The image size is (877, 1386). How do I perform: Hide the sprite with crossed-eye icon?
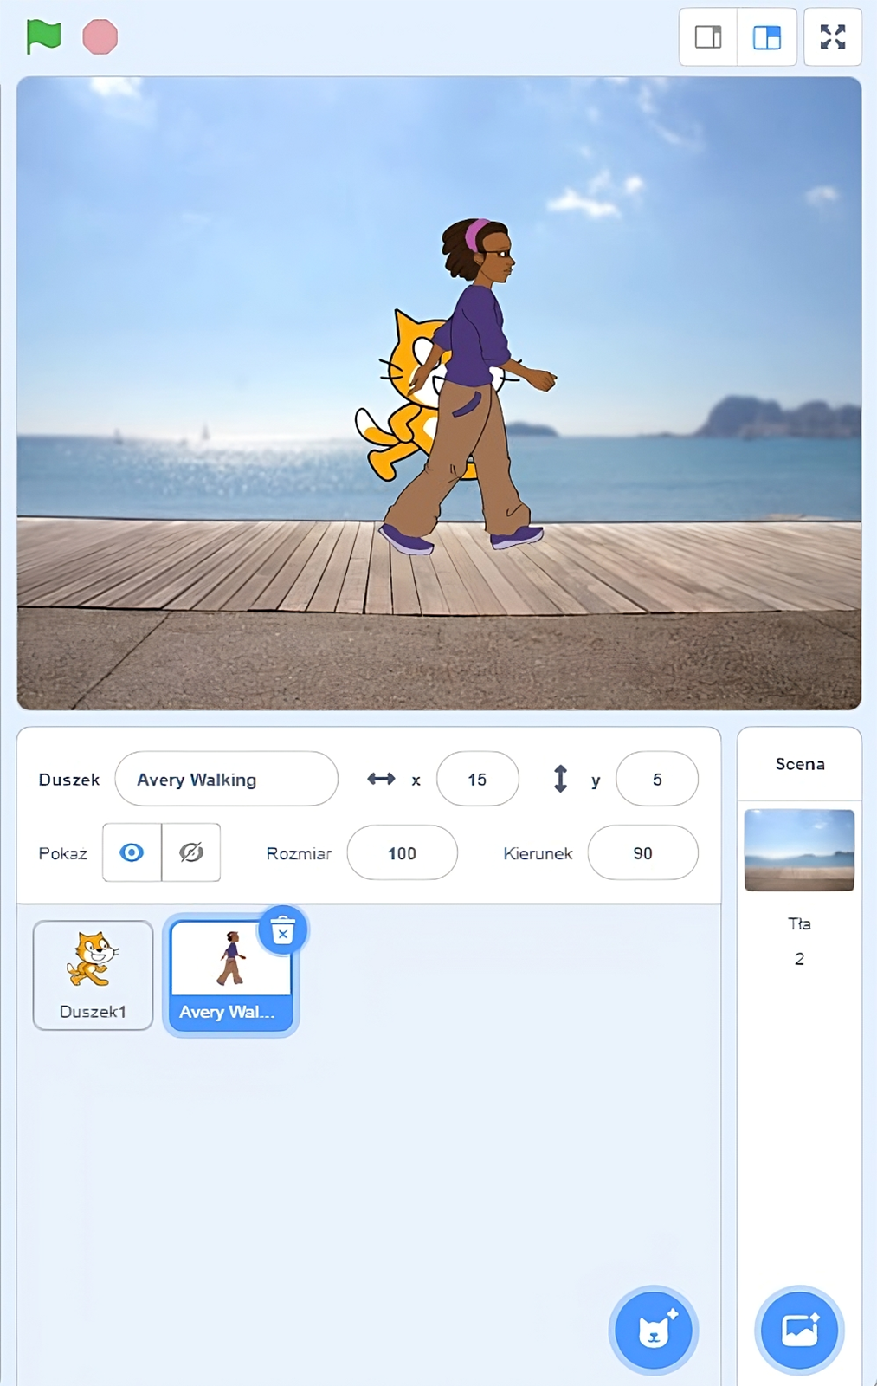point(191,852)
